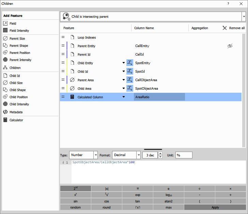Select Field Intensity in Add Feature list

[19, 31]
